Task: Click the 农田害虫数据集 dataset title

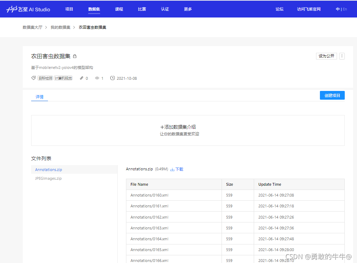Action: coord(50,56)
